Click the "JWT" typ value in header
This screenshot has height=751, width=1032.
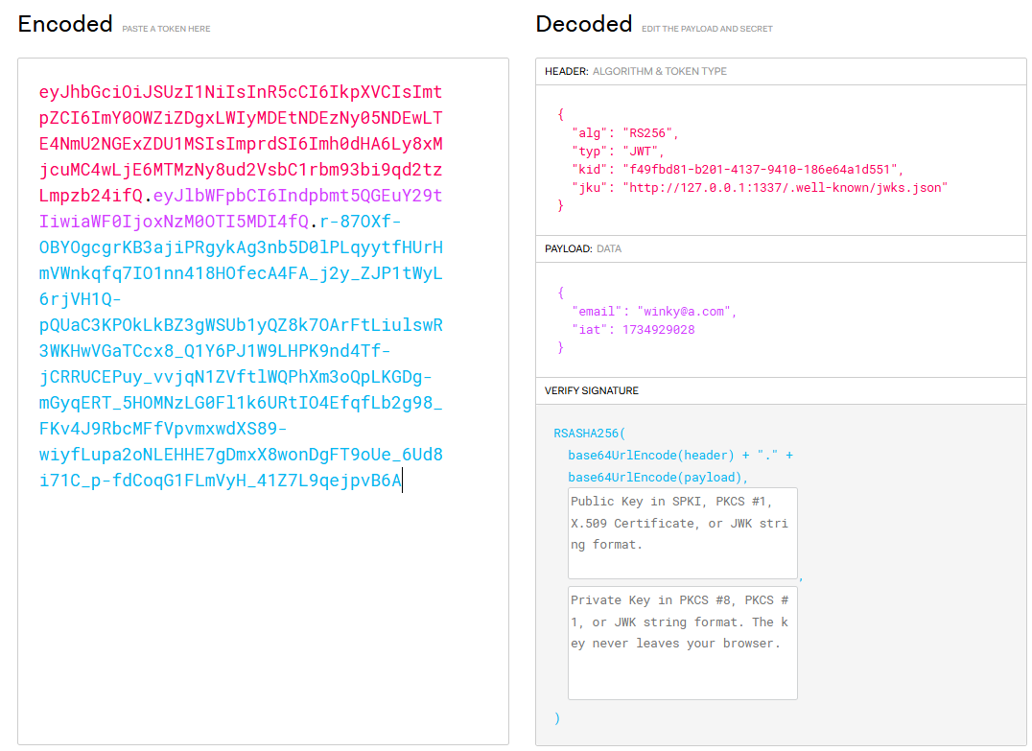coord(645,152)
